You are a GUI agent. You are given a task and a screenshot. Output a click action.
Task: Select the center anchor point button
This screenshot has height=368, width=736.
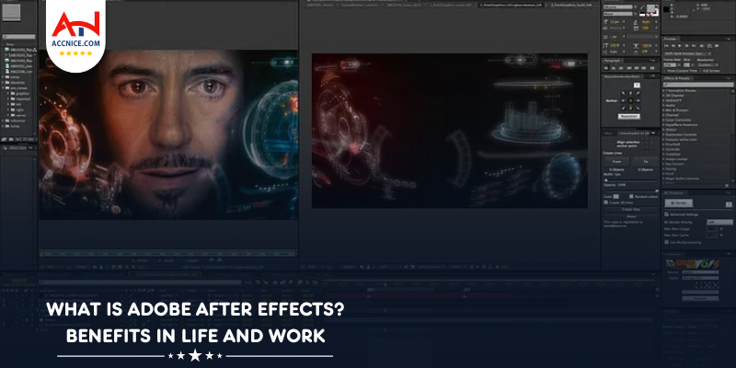pyautogui.click(x=631, y=101)
